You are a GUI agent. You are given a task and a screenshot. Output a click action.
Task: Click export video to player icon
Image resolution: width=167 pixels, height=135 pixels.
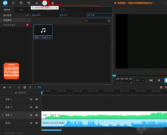pyautogui.click(x=45, y=3)
